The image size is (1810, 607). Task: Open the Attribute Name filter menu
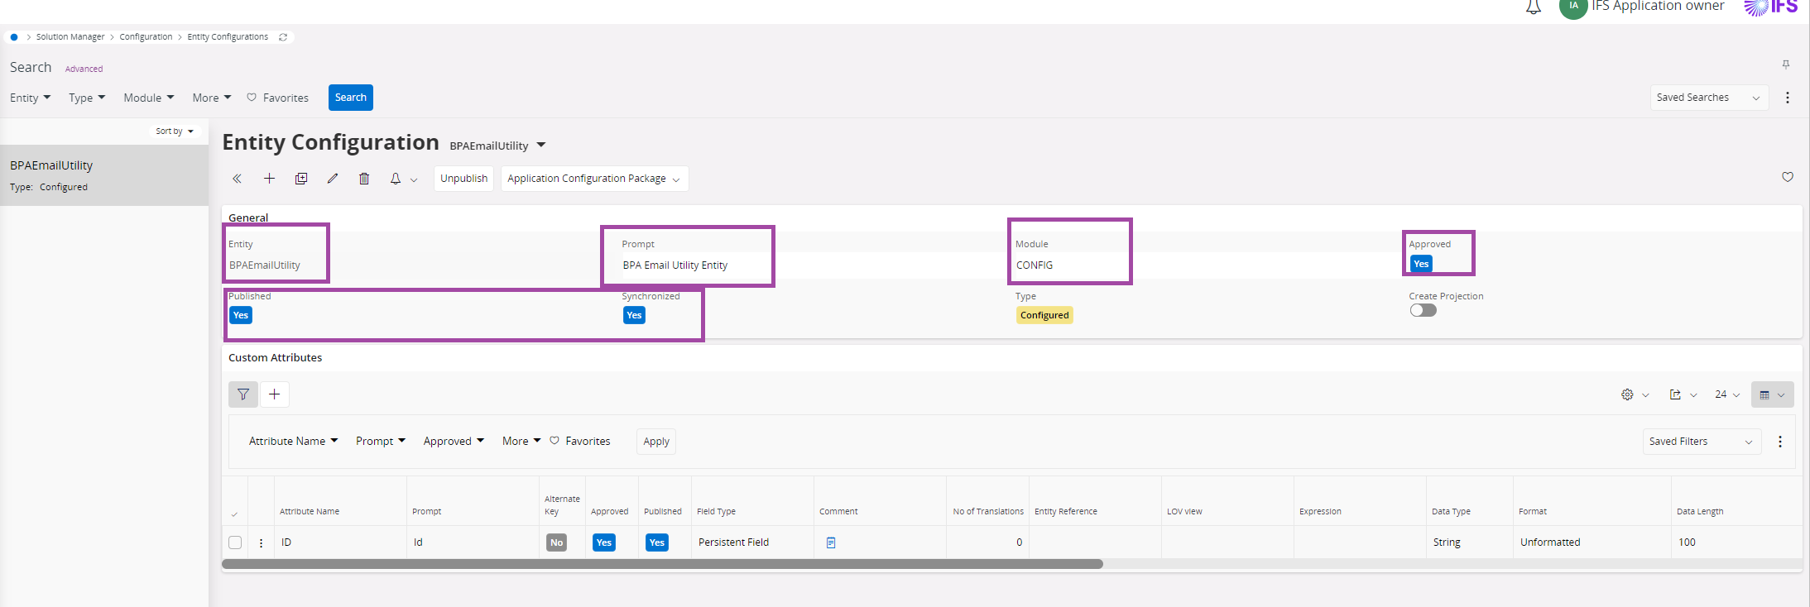pyautogui.click(x=293, y=442)
